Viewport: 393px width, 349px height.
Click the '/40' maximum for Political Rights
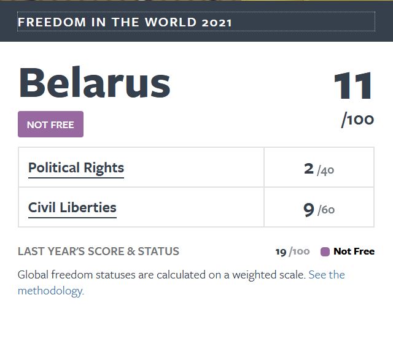[x=325, y=171]
